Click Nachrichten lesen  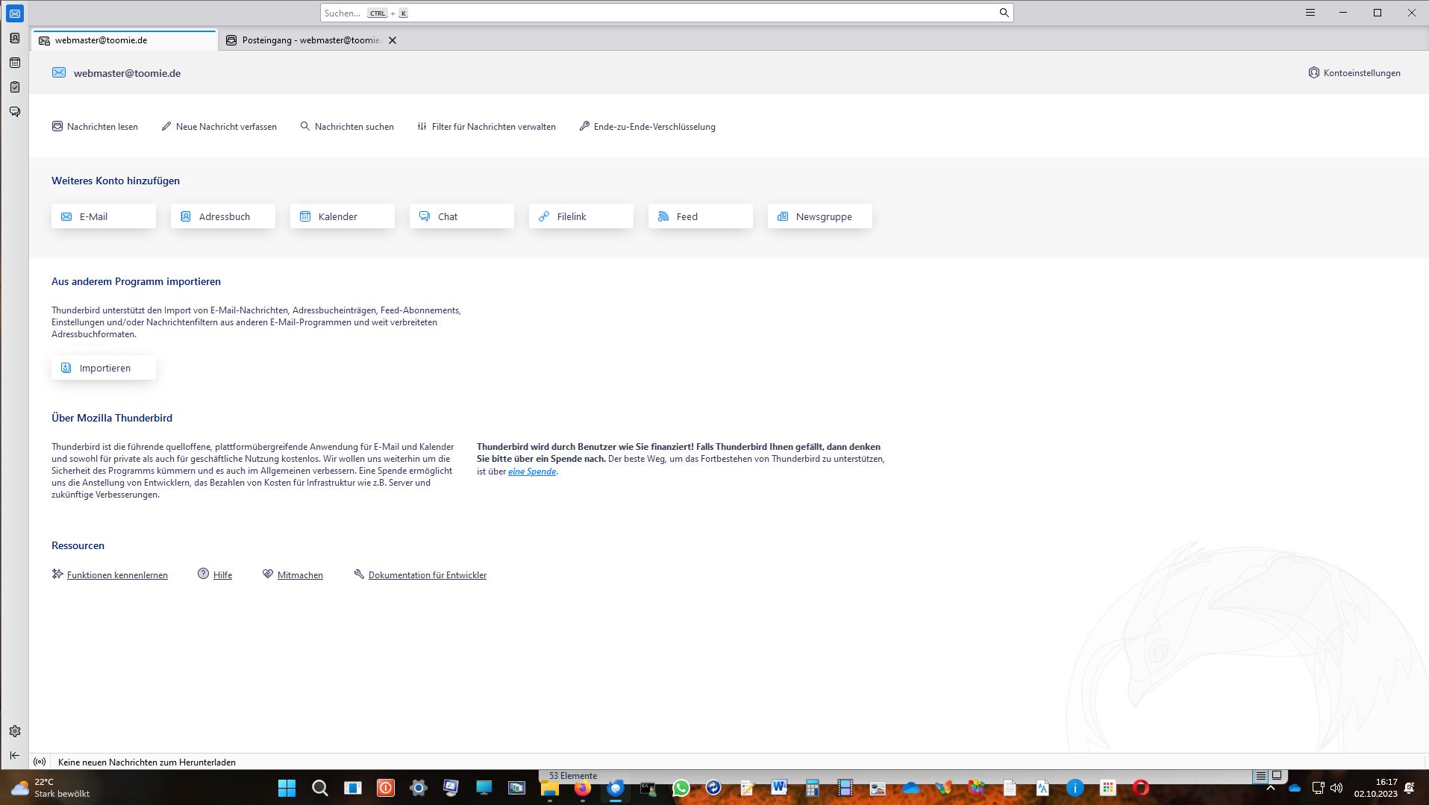pyautogui.click(x=95, y=127)
